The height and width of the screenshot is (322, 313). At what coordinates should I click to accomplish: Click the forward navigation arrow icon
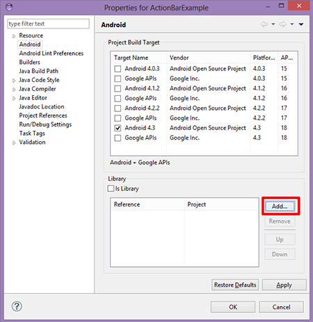tap(282, 24)
